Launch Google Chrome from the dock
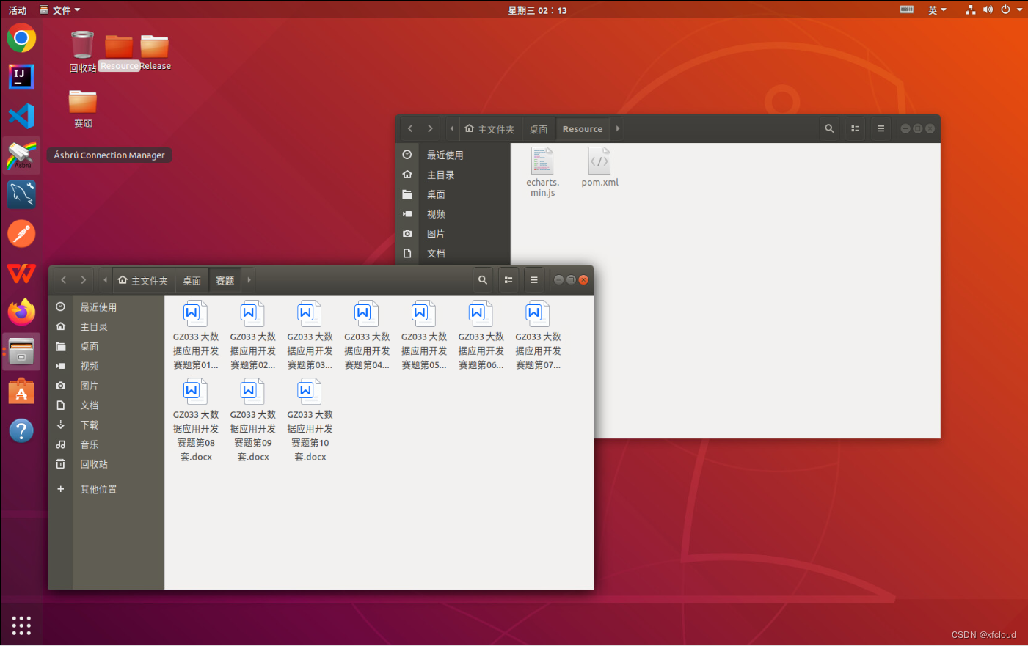The height and width of the screenshot is (646, 1028). 21,37
